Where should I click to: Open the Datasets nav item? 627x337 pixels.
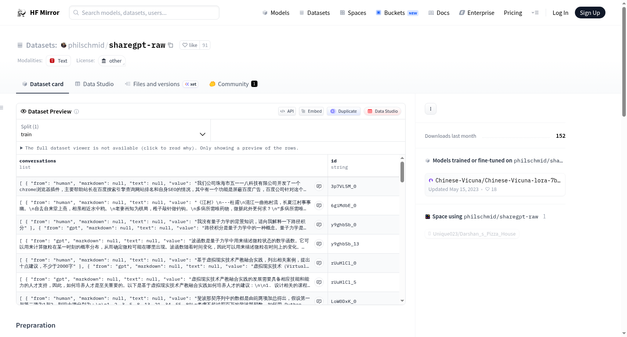coord(314,13)
